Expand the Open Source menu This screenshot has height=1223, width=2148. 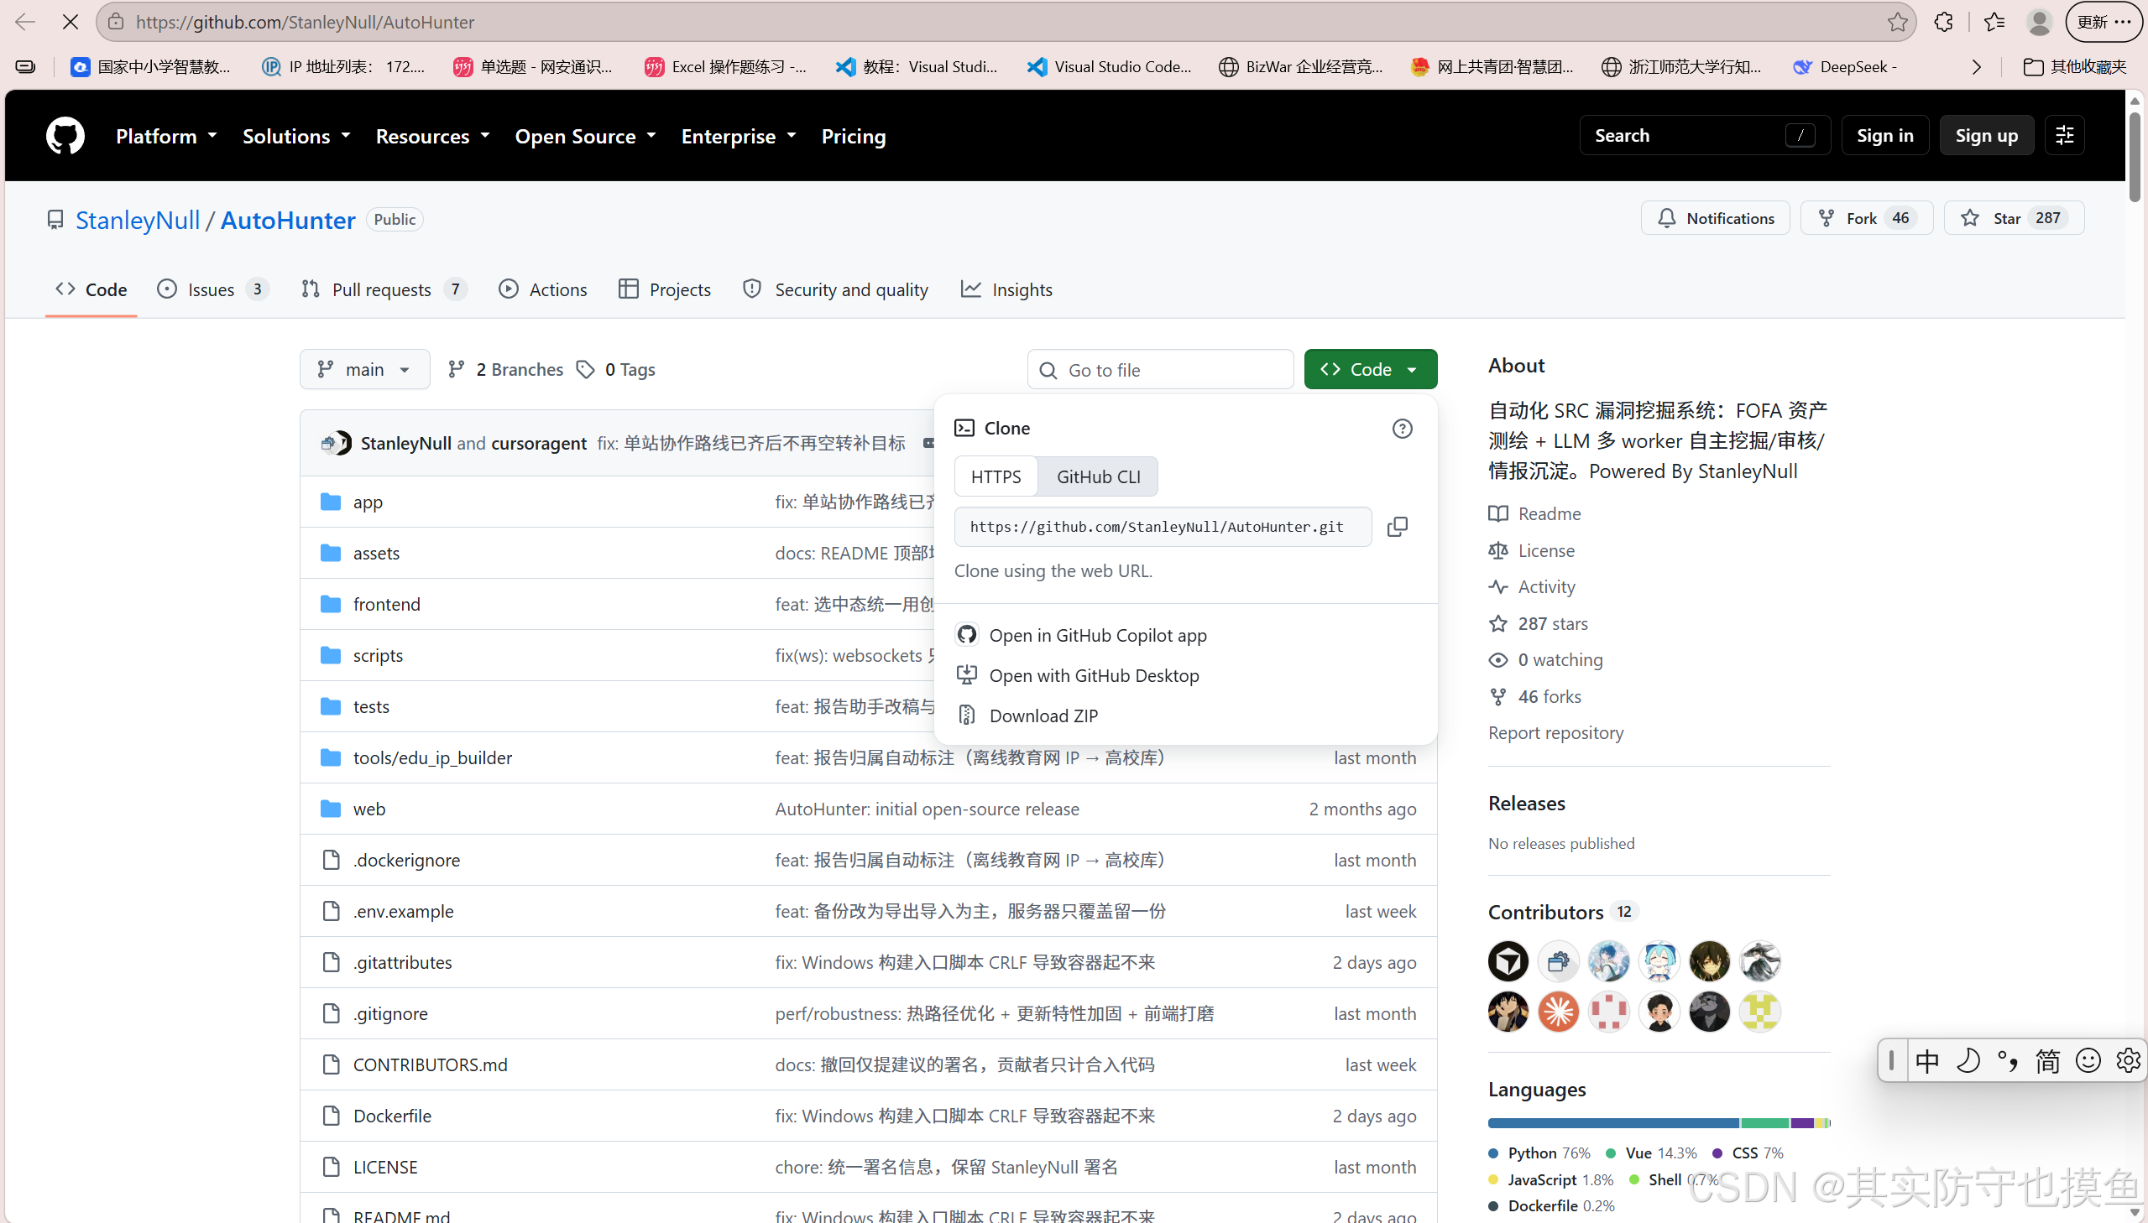pos(585,136)
